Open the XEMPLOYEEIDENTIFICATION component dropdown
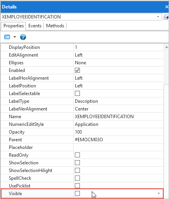169x199 pixels. pos(158,17)
